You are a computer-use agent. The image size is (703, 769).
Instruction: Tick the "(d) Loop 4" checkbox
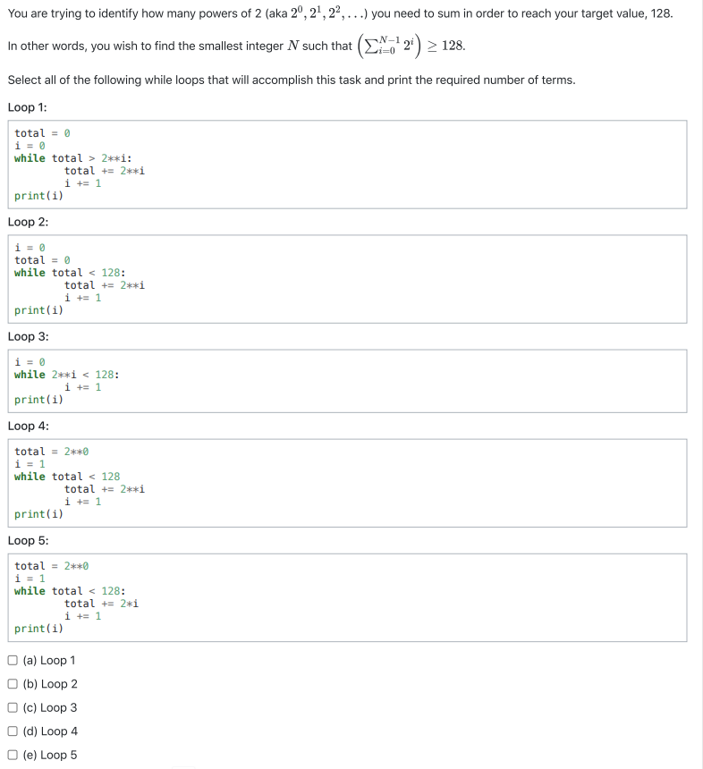click(x=12, y=731)
